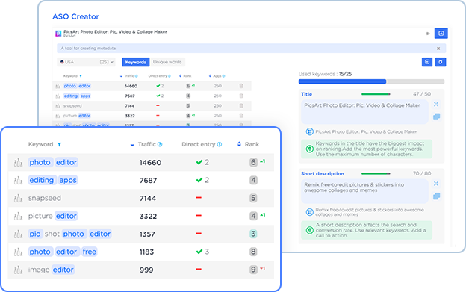The image size is (466, 292).
Task: Click the 'editing' chip in the enlarged panel
Action: coord(42,180)
